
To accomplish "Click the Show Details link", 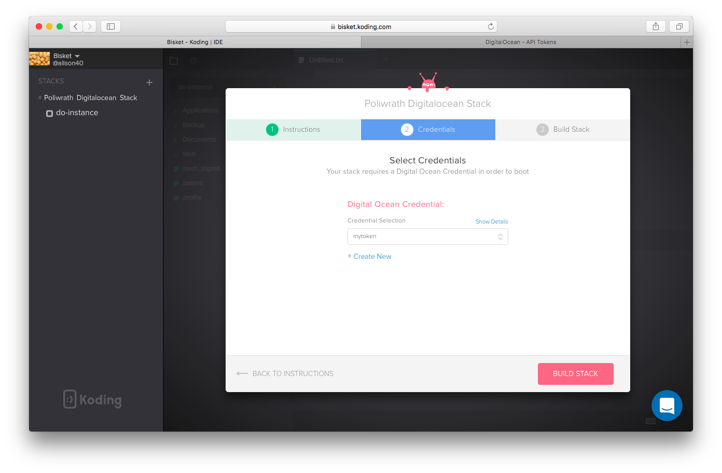I will pyautogui.click(x=492, y=221).
